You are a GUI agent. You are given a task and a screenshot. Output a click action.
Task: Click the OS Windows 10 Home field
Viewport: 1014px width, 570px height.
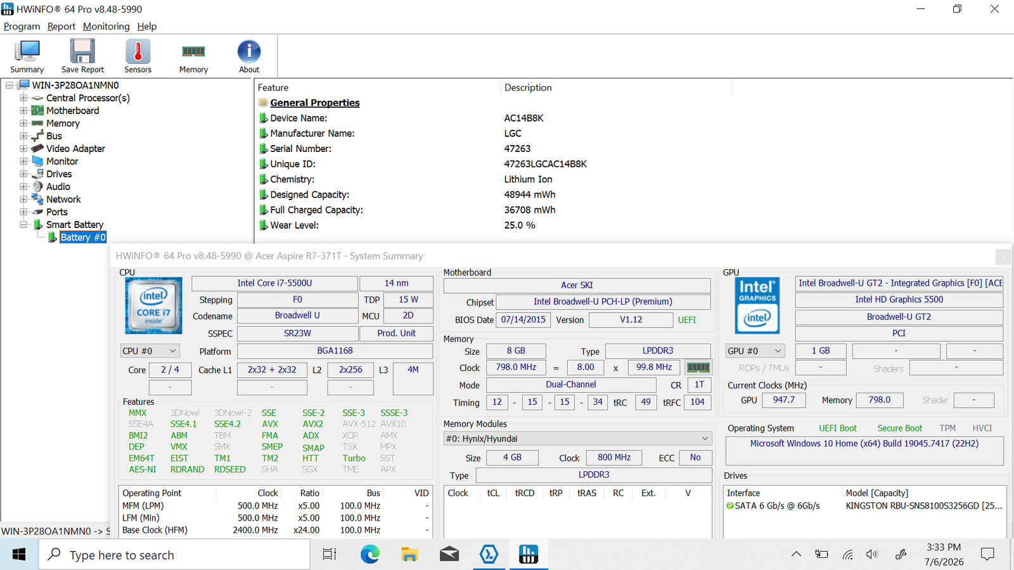click(x=864, y=450)
